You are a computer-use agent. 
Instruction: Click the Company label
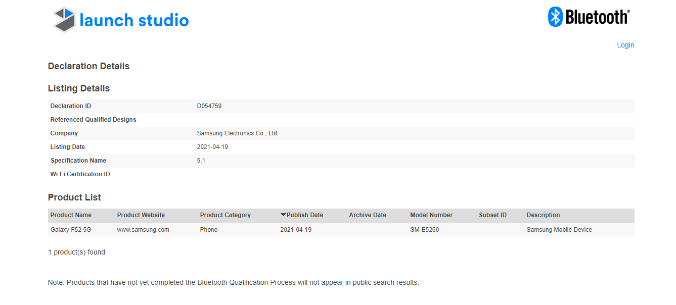[64, 133]
